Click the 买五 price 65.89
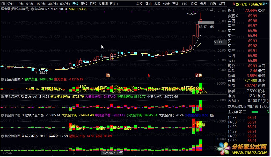The image size is (271, 157). tap(253, 61)
